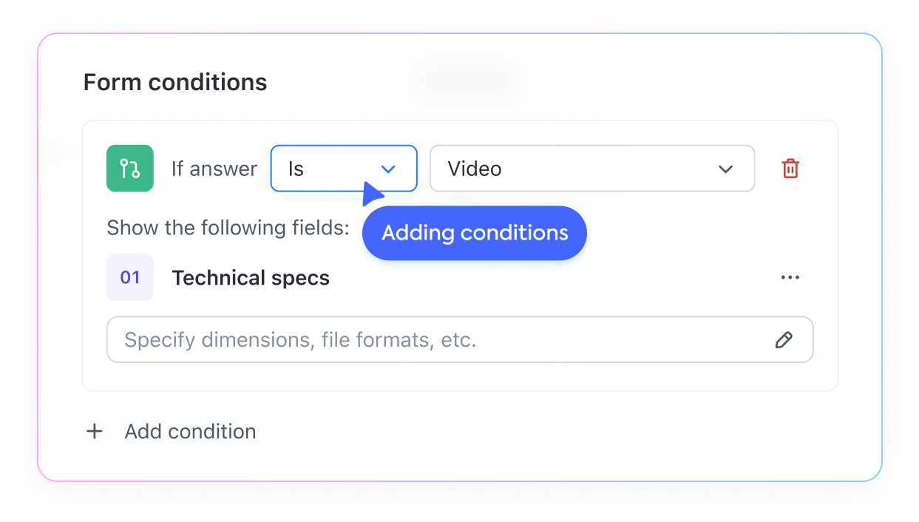Click the "If answer" label
The width and height of the screenshot is (919, 522).
[214, 169]
